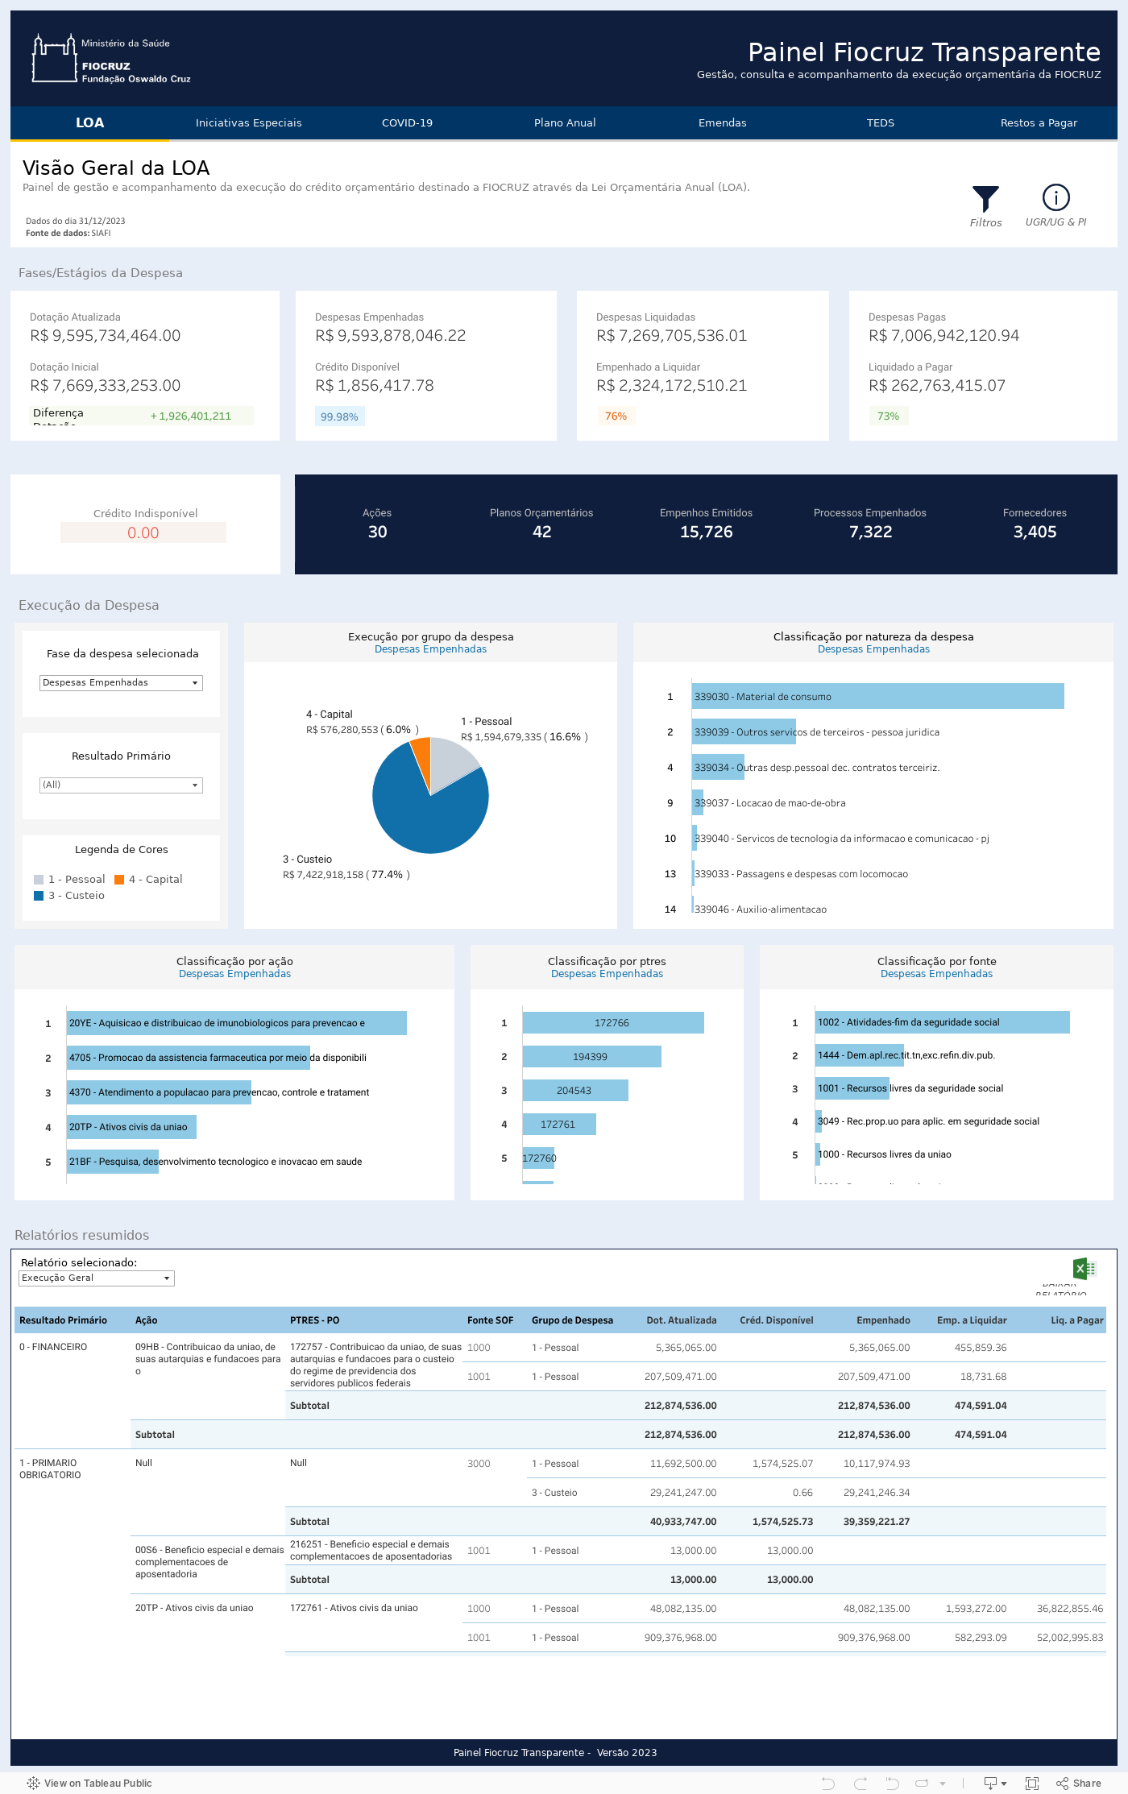Select ptres bar 172766
The height and width of the screenshot is (1794, 1128).
(613, 1023)
